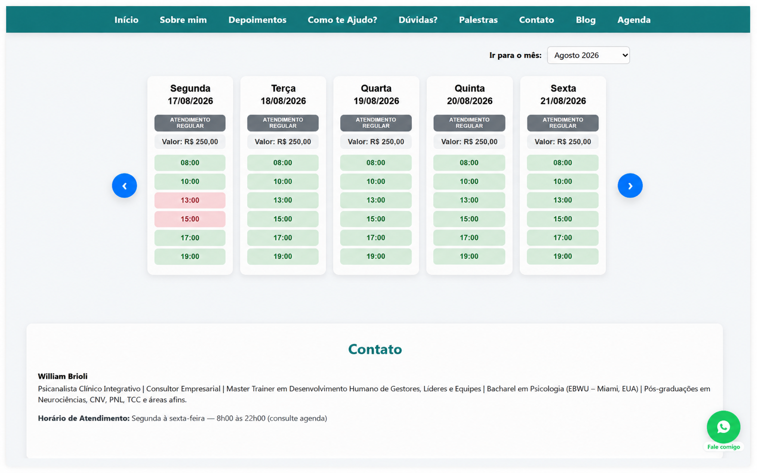Click Atendimento Regular badge under Segunda
Viewport: 757px width, 473px height.
(x=190, y=123)
